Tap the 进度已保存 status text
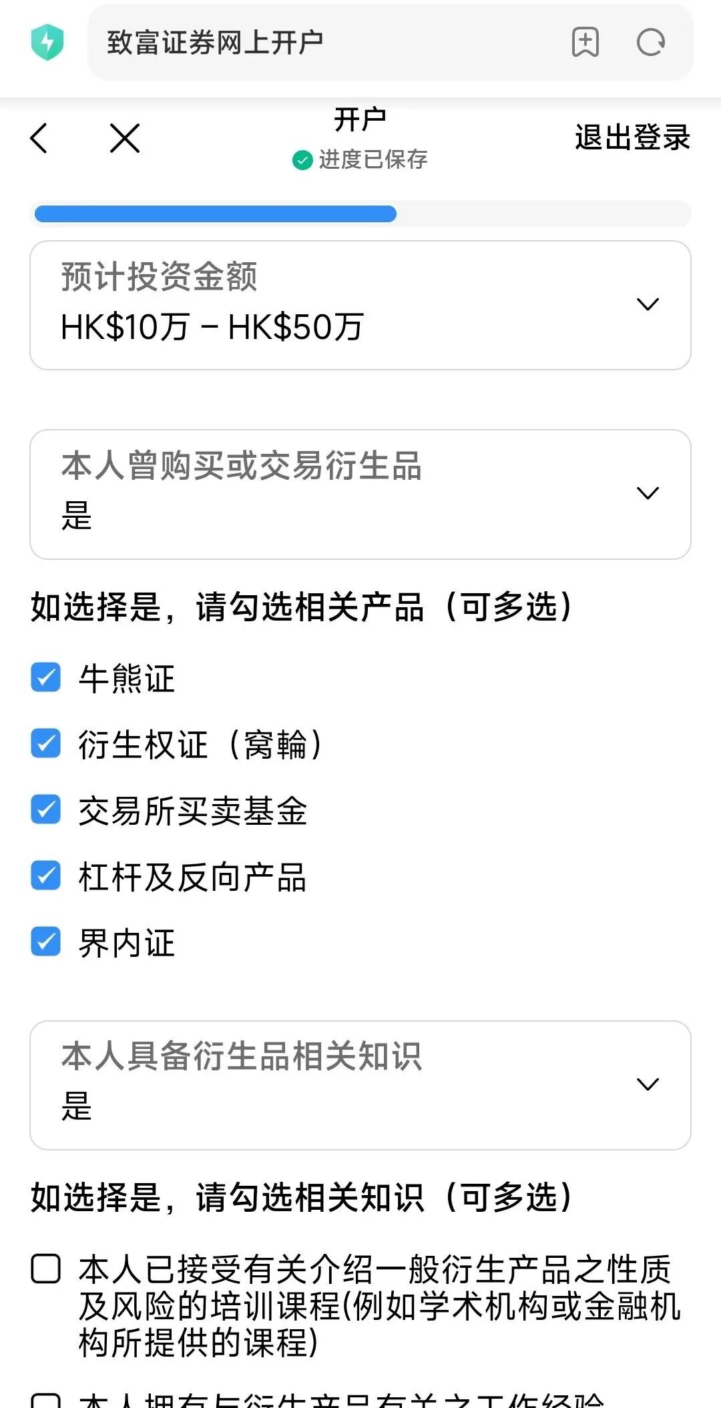Screen dimensions: 721x1408 point(373,160)
